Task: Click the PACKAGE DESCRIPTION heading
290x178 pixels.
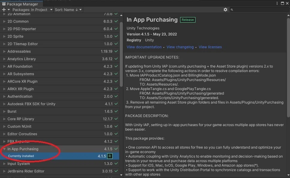Action: pyautogui.click(x=147, y=116)
